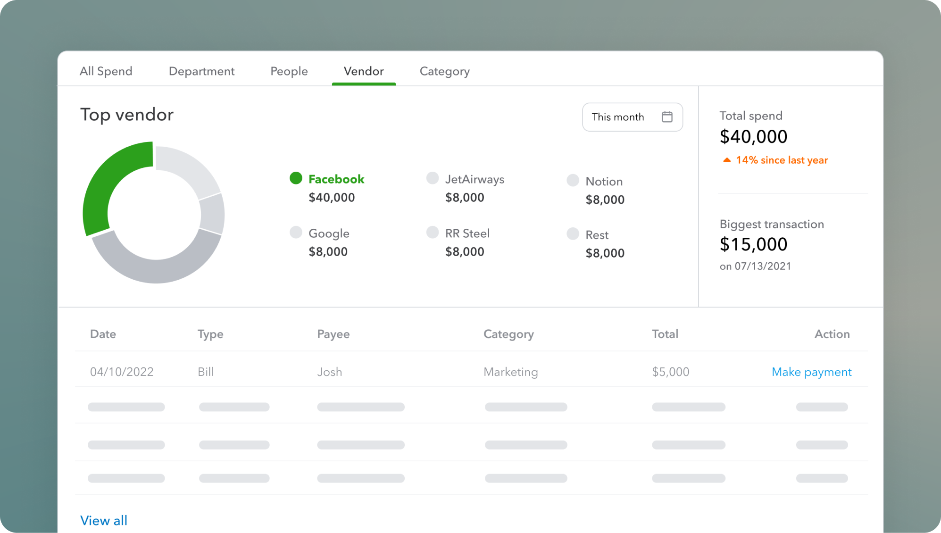Switch to the All Spend tab

106,71
